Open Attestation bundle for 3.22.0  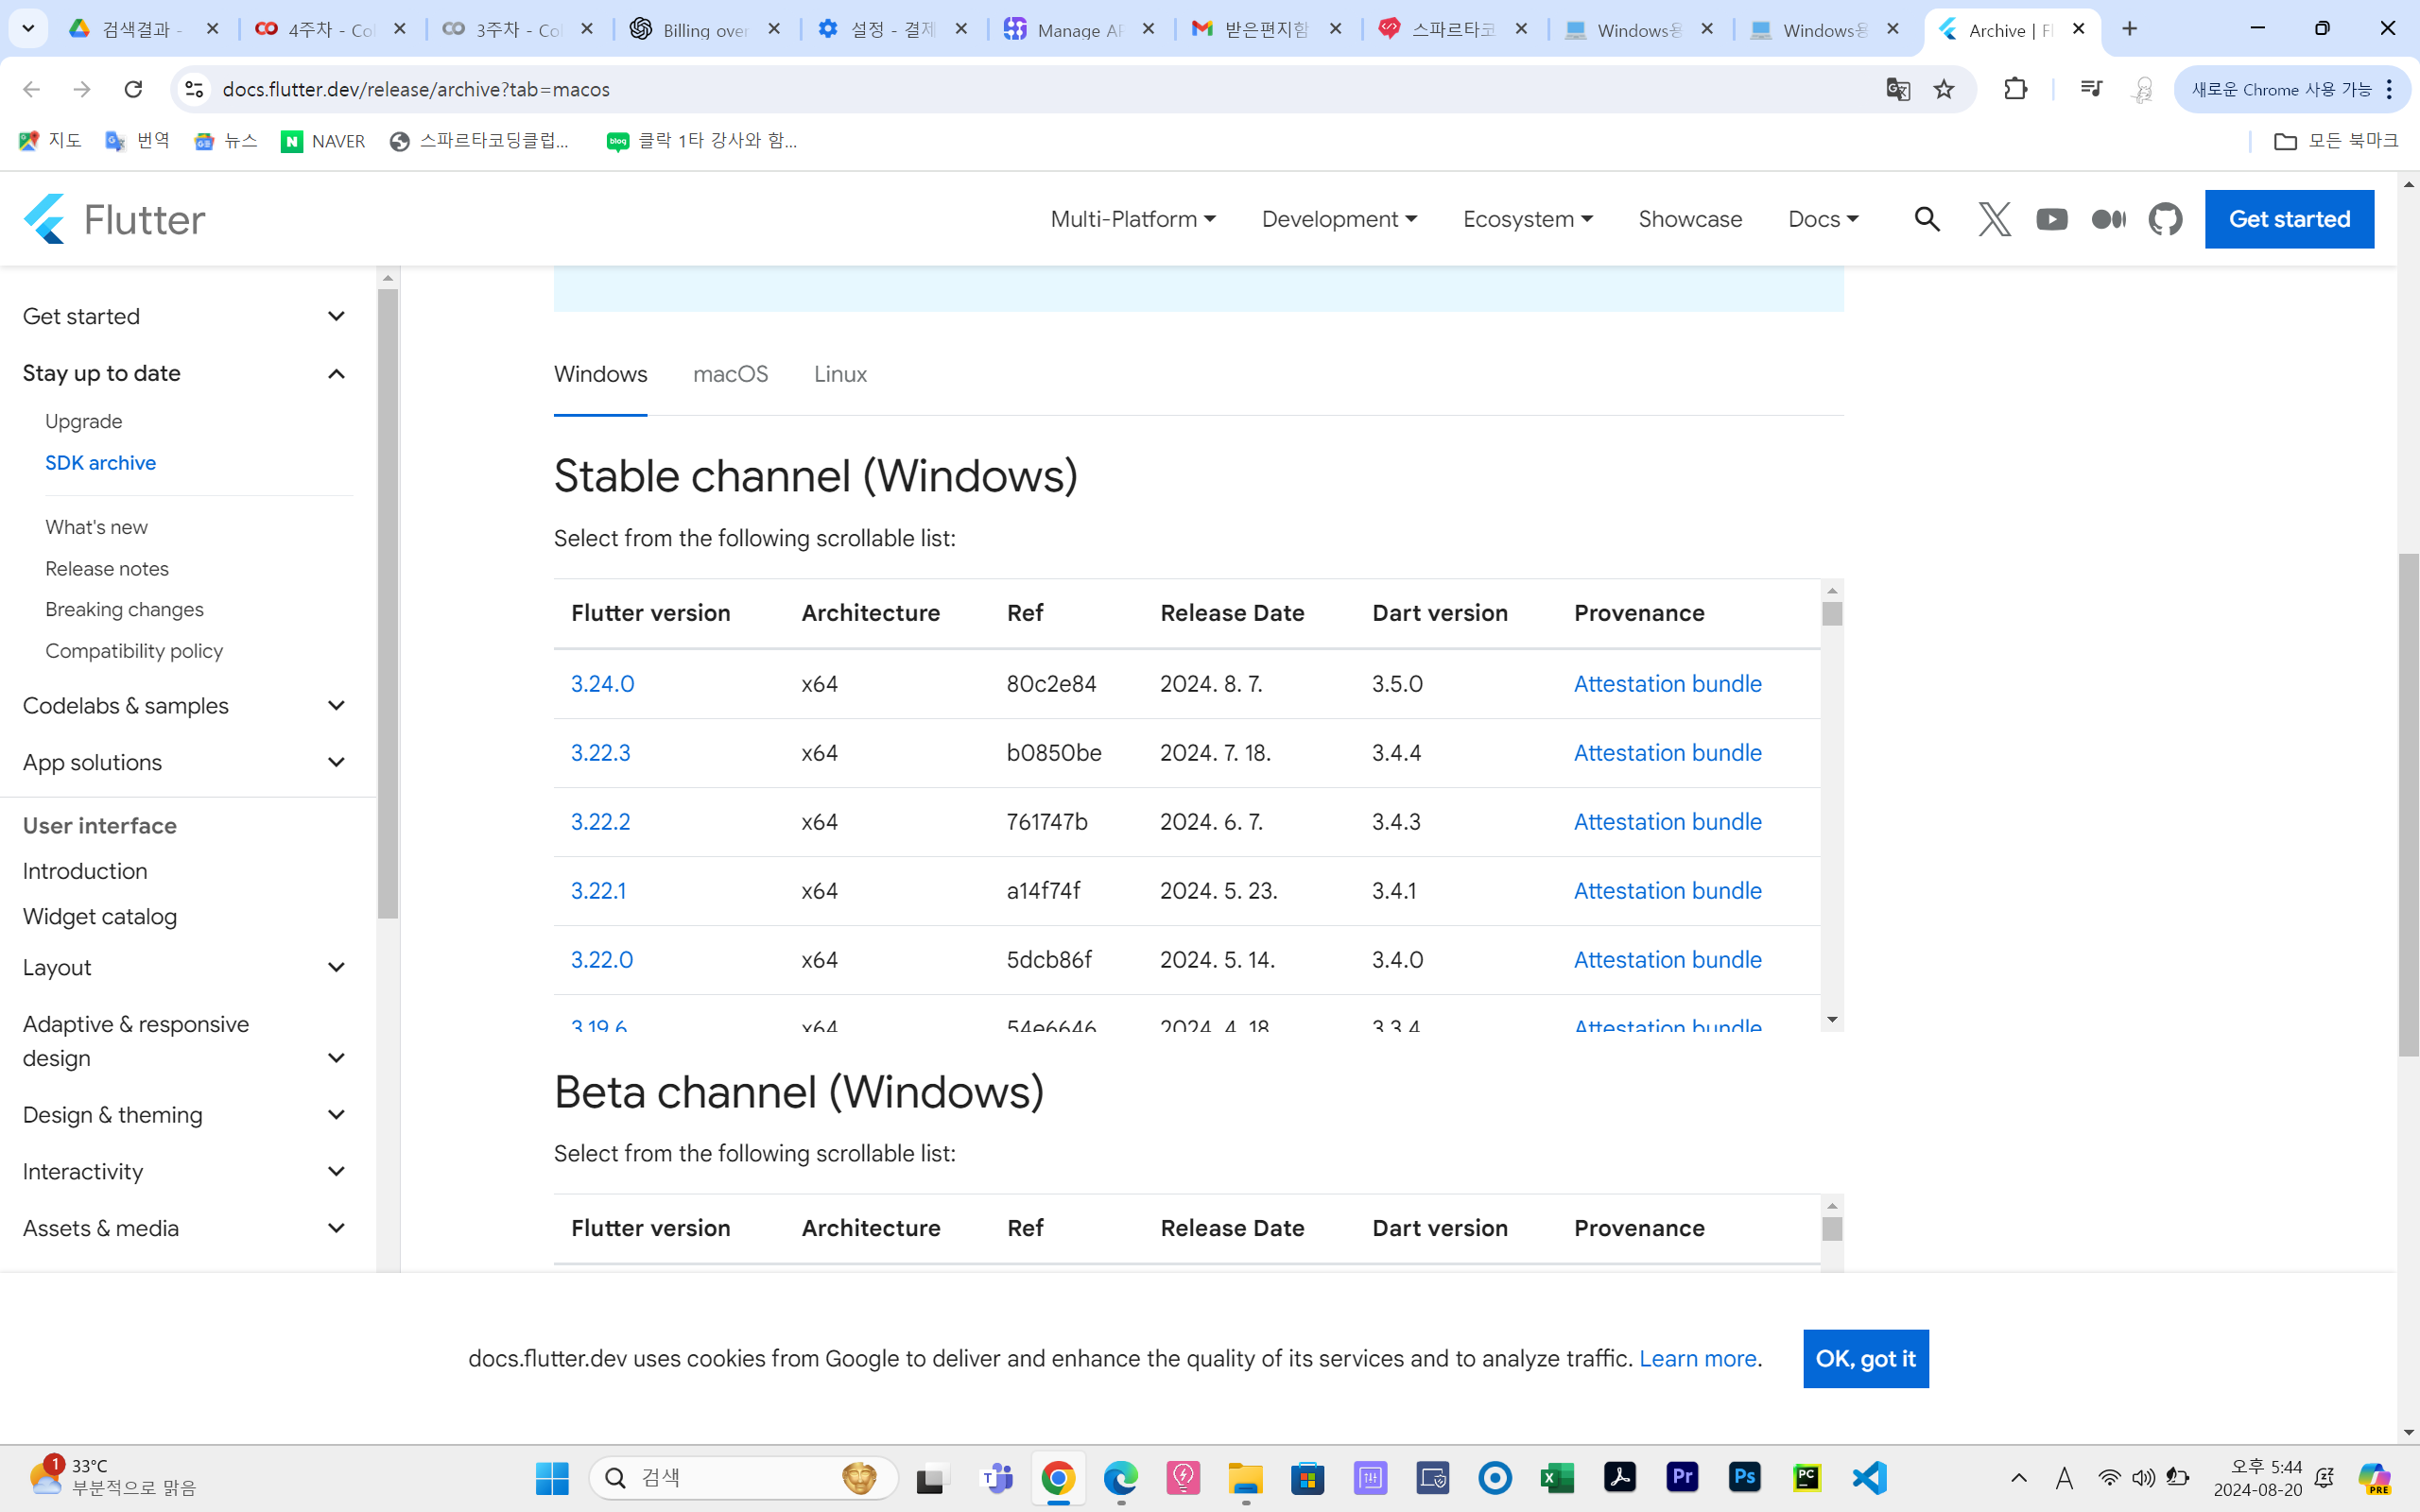coord(1667,959)
